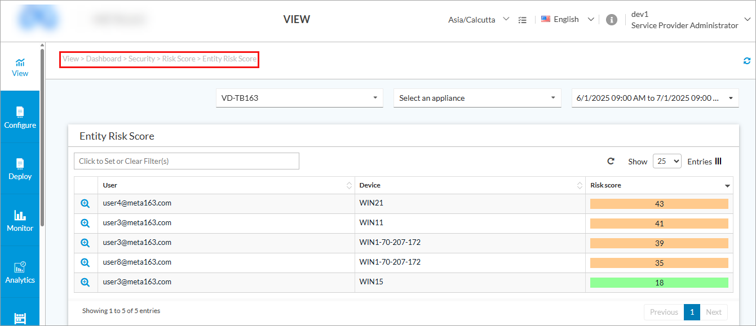The width and height of the screenshot is (756, 326).
Task: Open the VD-TB163 tenant dropdown
Action: 299,98
